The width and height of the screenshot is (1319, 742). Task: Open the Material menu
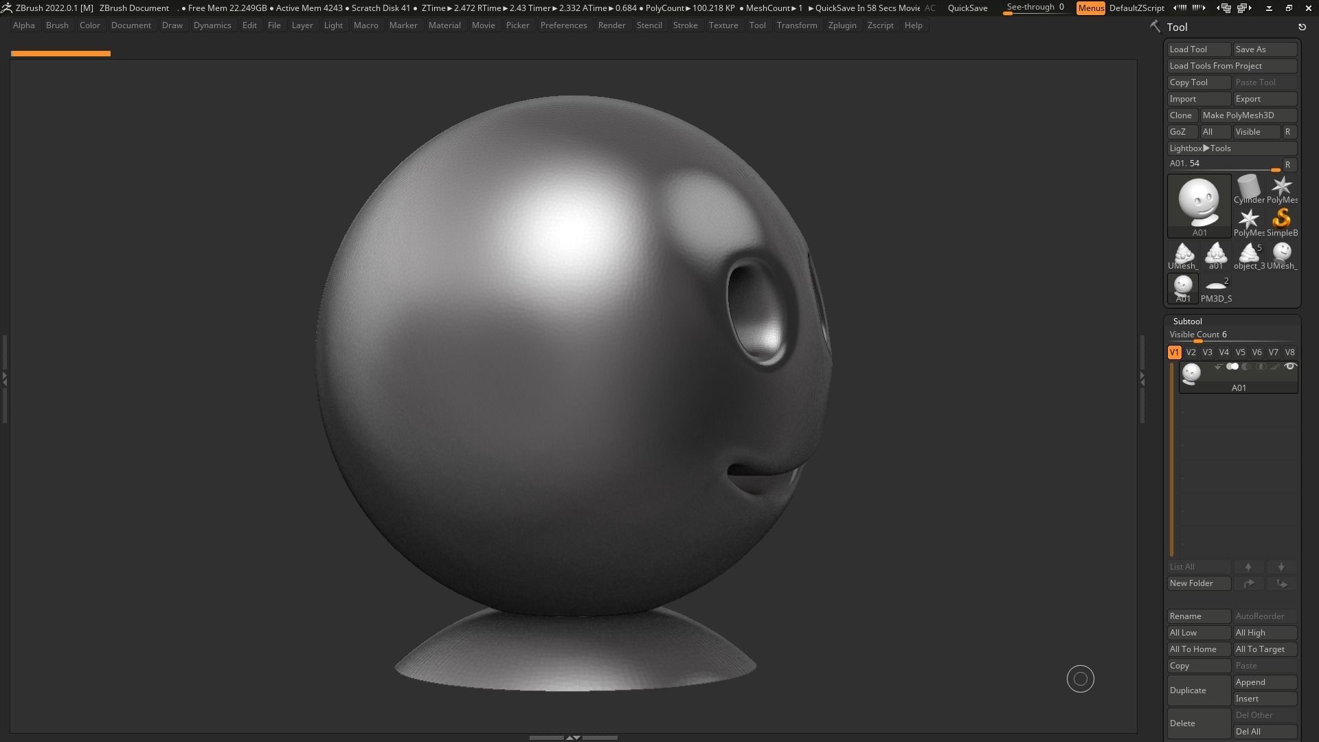point(444,25)
